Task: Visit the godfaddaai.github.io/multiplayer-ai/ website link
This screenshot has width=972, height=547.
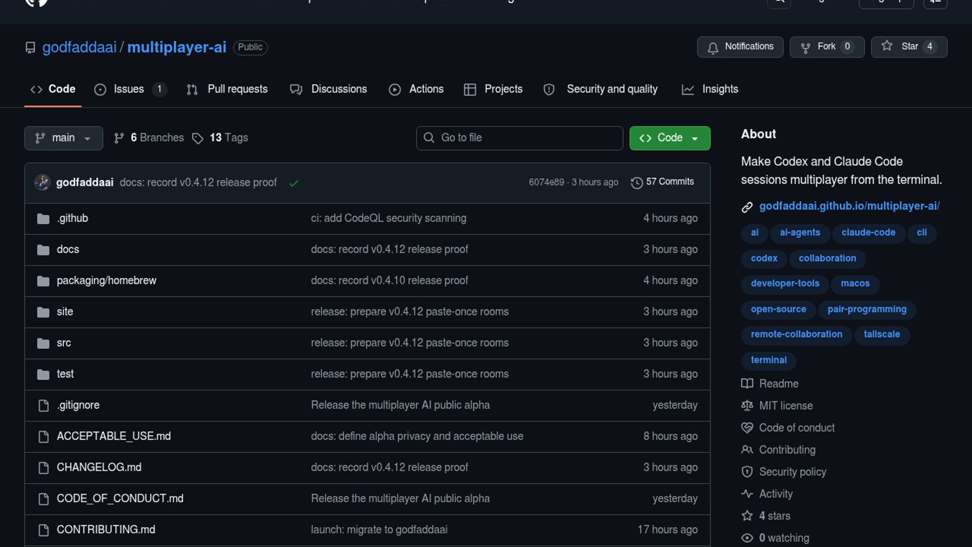Action: (849, 206)
